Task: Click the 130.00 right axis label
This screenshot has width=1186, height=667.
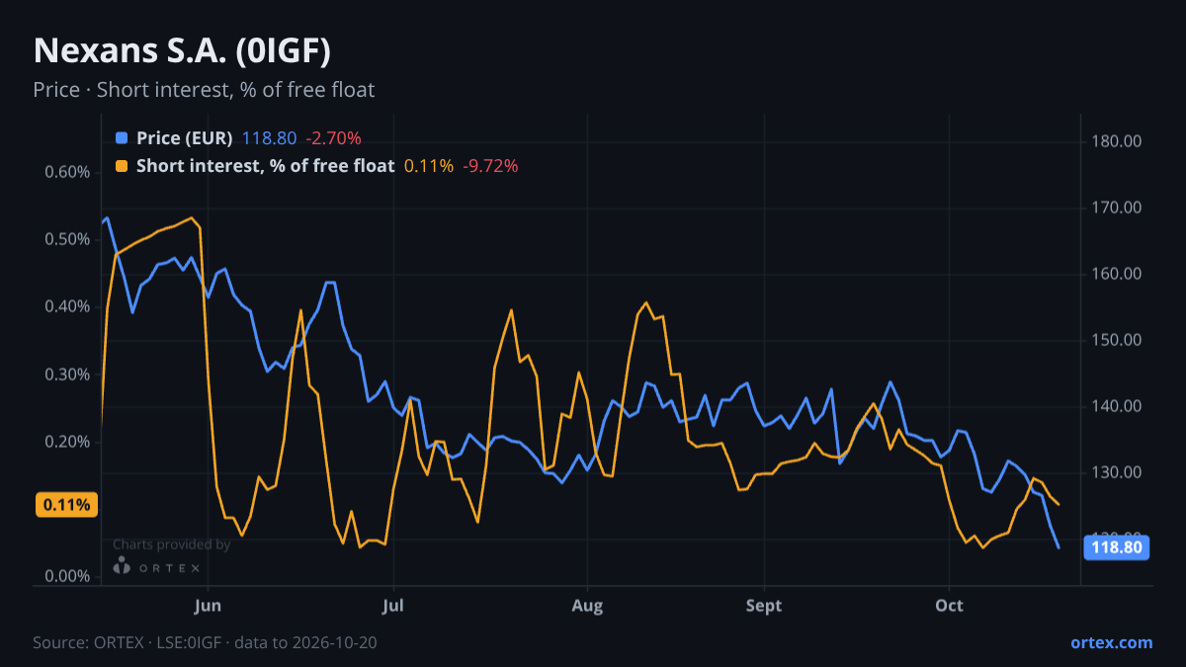Action: click(1117, 472)
